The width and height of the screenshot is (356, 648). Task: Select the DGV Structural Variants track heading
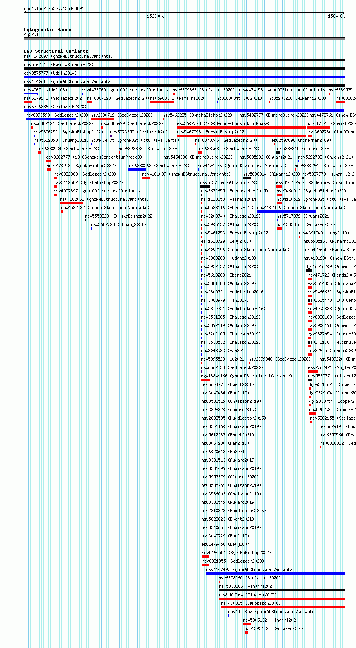56,51
